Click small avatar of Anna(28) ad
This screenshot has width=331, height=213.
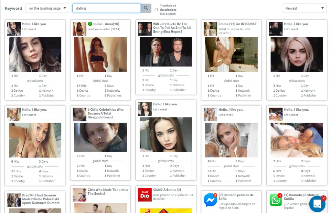tap(80, 29)
